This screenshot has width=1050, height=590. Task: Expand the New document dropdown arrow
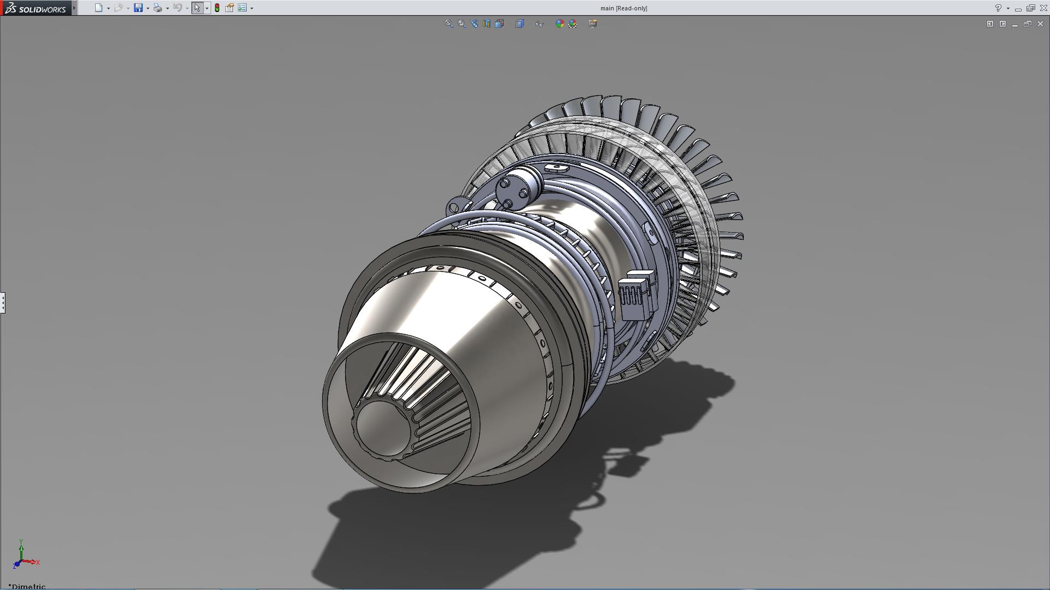pyautogui.click(x=108, y=8)
